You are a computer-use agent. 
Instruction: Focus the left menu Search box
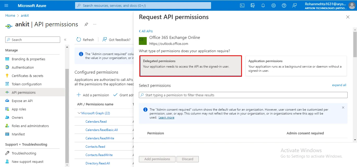tap(33, 40)
